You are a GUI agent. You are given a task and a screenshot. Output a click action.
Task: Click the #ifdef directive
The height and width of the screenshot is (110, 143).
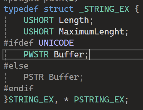click(x=19, y=43)
